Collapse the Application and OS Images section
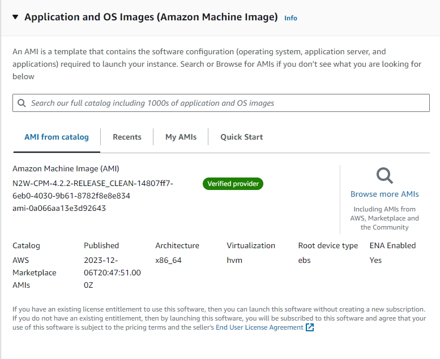This screenshot has height=359, width=440. (x=15, y=18)
